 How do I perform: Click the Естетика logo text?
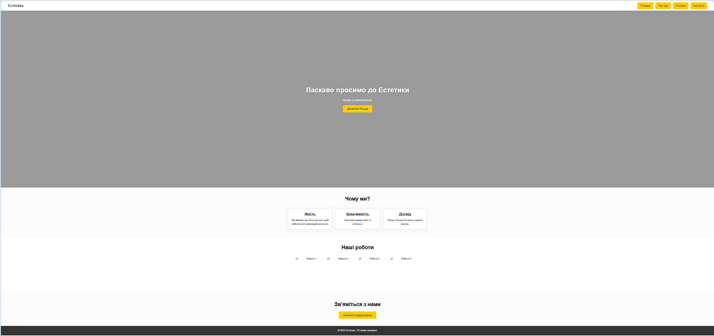[16, 6]
